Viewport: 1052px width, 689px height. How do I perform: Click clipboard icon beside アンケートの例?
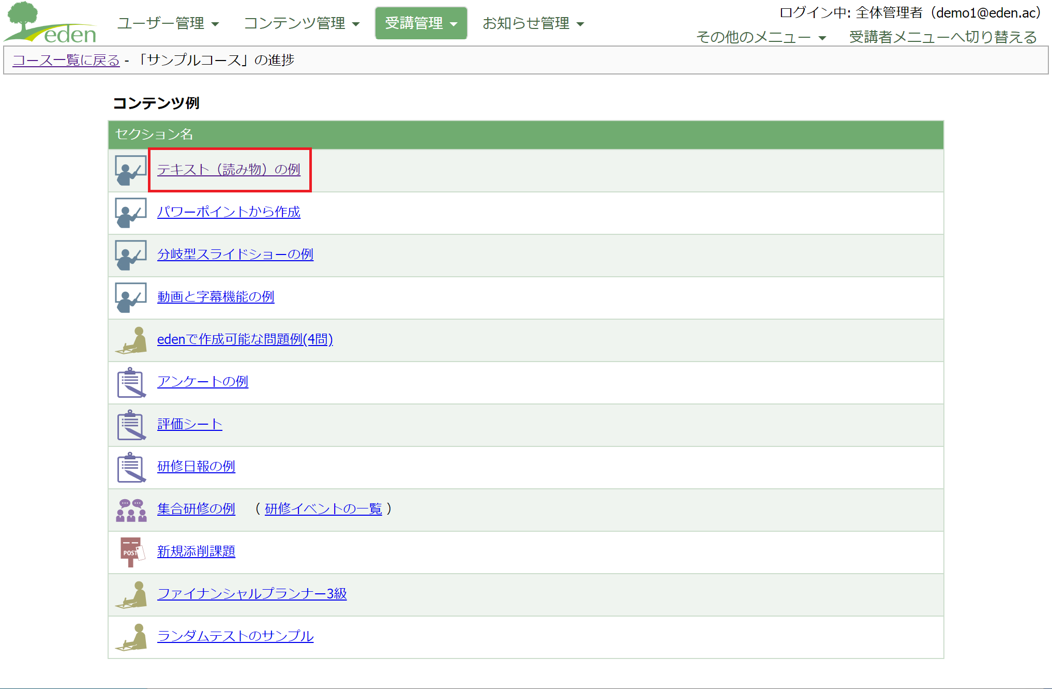point(131,382)
